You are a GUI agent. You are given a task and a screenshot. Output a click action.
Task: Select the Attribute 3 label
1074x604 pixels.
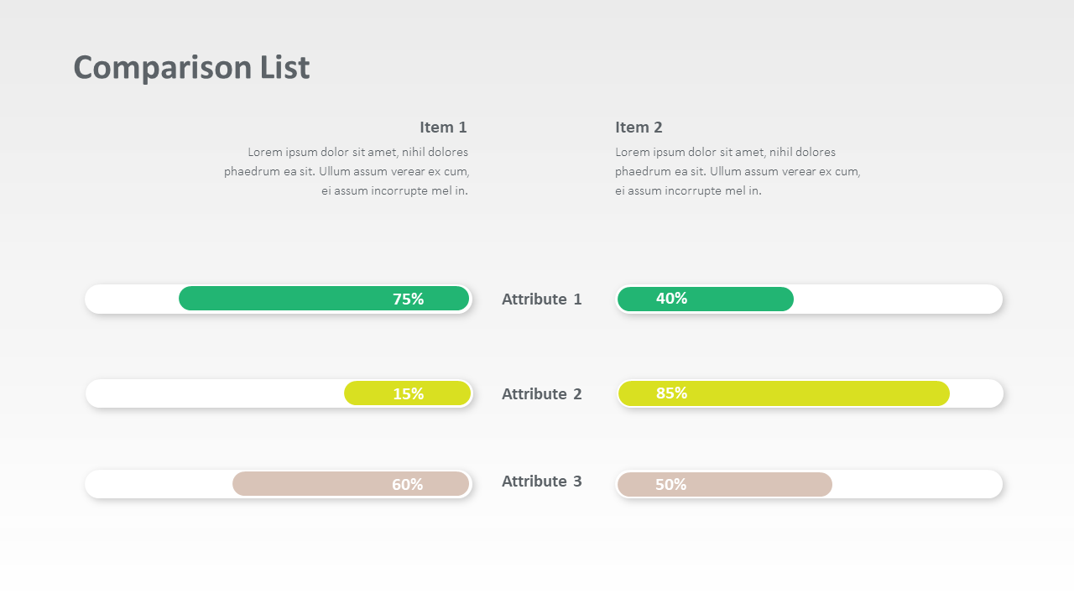(x=541, y=482)
